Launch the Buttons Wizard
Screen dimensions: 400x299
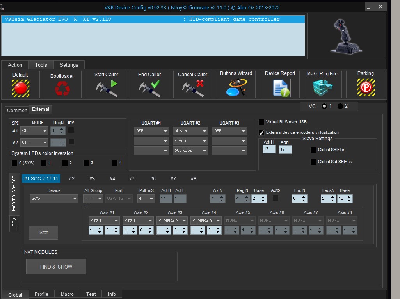coord(236,87)
